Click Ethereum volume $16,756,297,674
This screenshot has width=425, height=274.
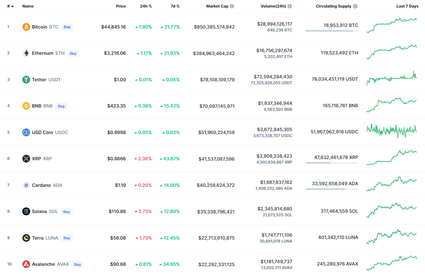274,50
